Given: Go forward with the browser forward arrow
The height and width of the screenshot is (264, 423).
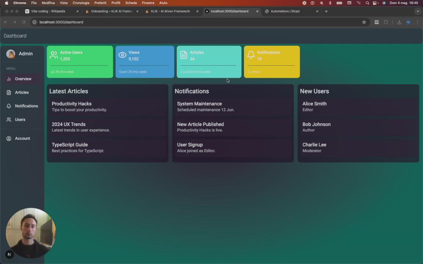Looking at the screenshot, I should [15, 22].
